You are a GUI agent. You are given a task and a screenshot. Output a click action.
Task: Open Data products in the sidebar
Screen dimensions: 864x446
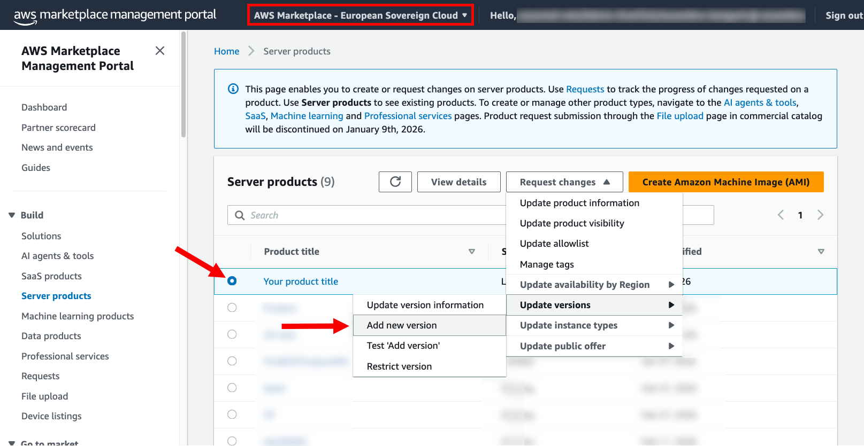[x=51, y=336]
